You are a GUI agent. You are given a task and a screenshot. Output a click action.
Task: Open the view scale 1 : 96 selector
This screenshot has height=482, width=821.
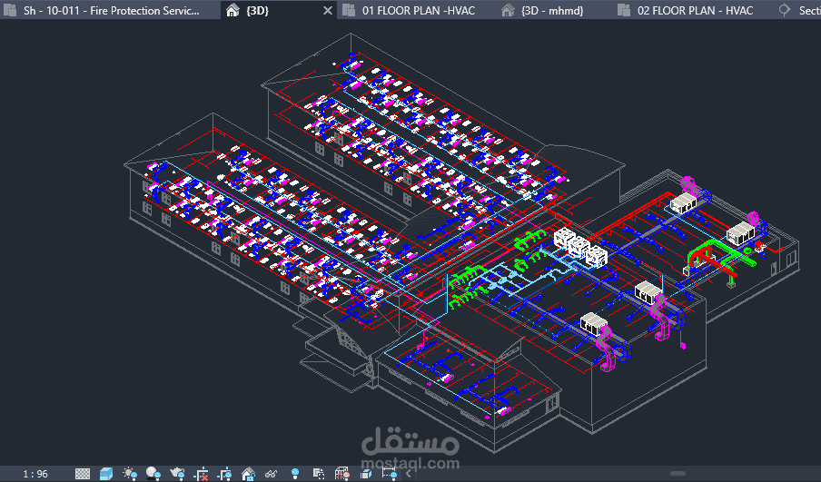(35, 474)
